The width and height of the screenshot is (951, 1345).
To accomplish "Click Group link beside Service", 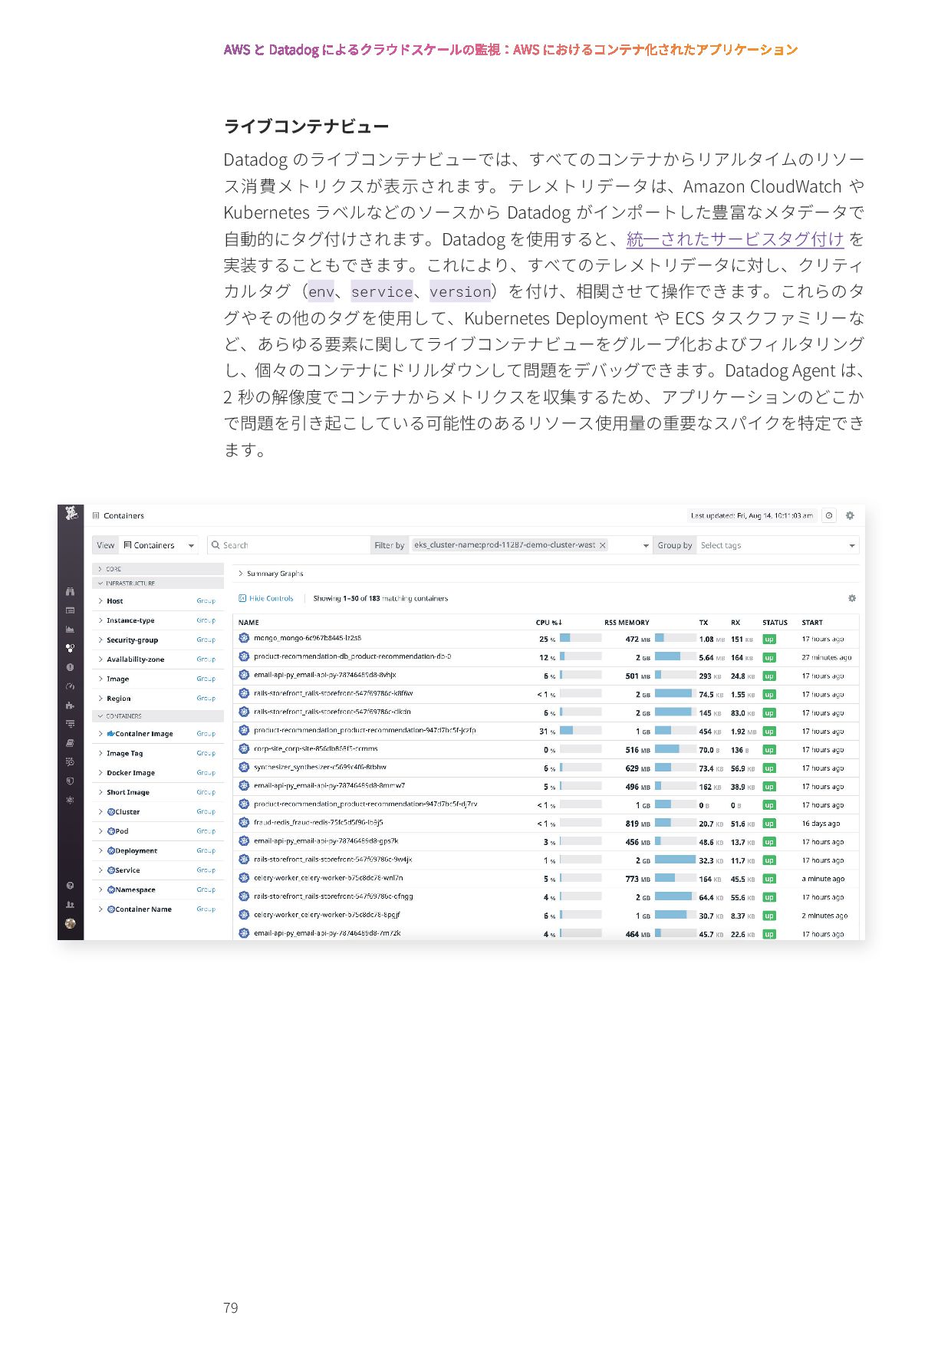I will 206,870.
